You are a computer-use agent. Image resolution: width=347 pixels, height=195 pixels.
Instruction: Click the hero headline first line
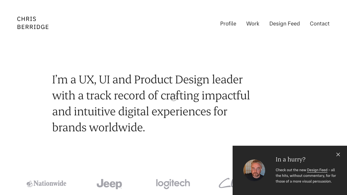click(147, 79)
